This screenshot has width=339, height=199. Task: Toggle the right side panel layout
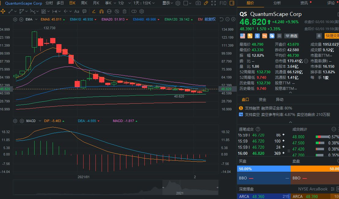pos(232,3)
